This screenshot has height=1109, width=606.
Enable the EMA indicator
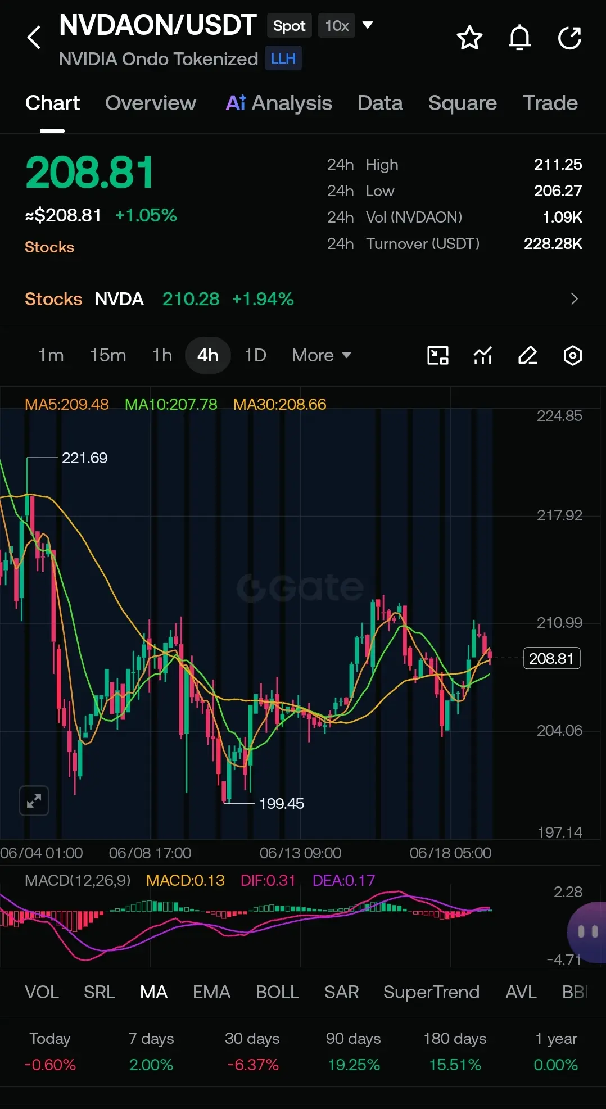[212, 992]
